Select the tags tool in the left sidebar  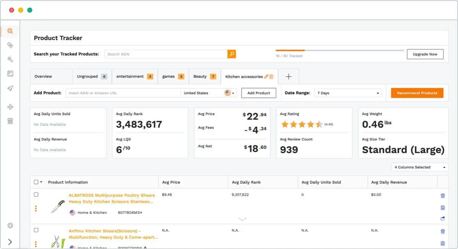[x=10, y=45]
